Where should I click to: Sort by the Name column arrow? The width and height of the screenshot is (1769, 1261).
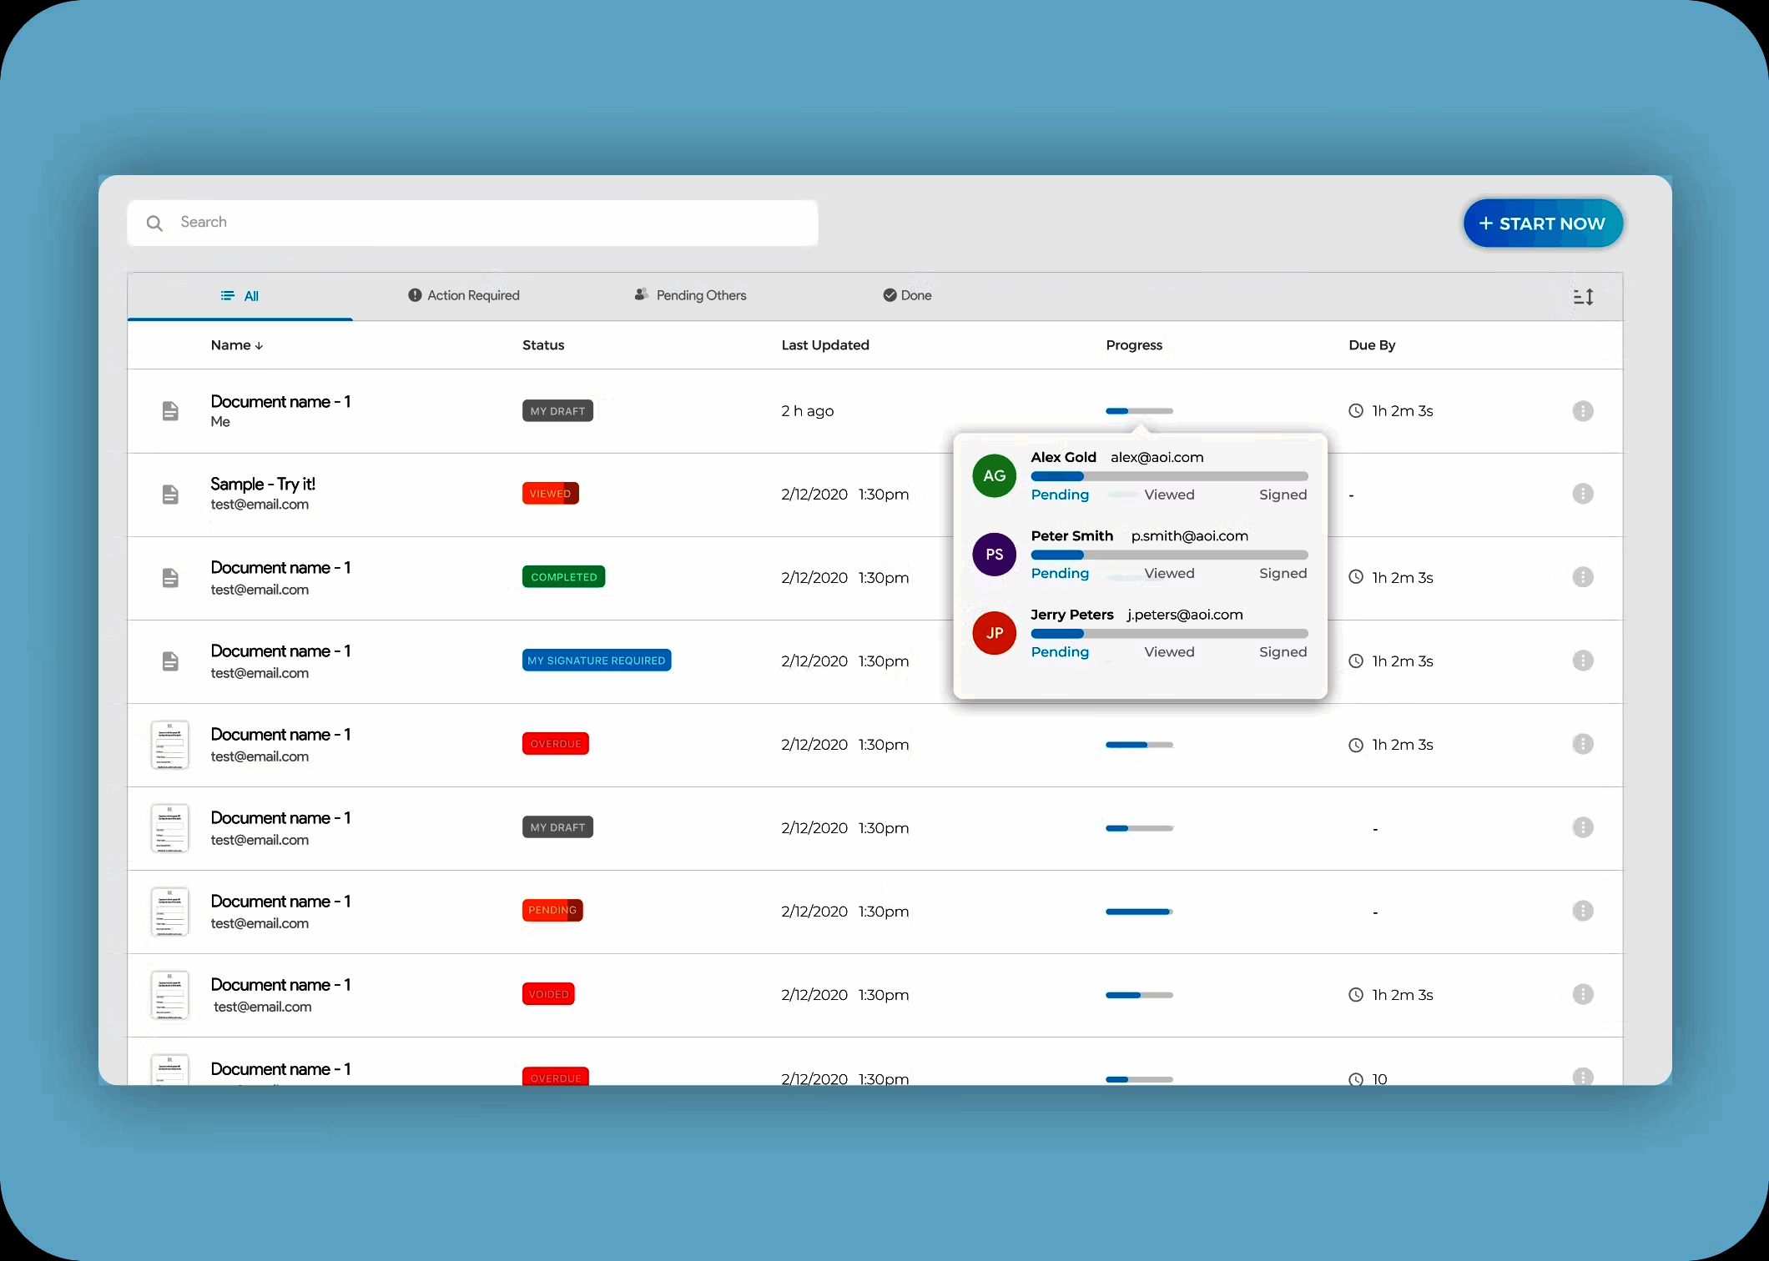click(259, 346)
